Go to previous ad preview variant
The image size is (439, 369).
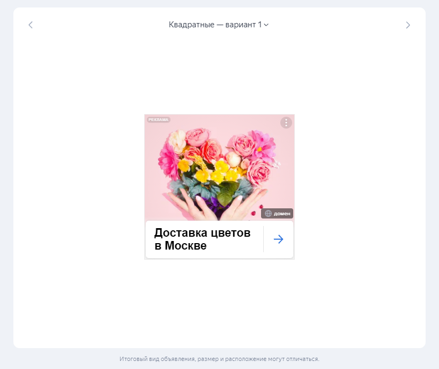point(31,25)
